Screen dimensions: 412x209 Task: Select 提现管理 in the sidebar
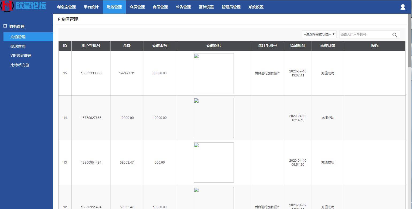[x=18, y=46]
